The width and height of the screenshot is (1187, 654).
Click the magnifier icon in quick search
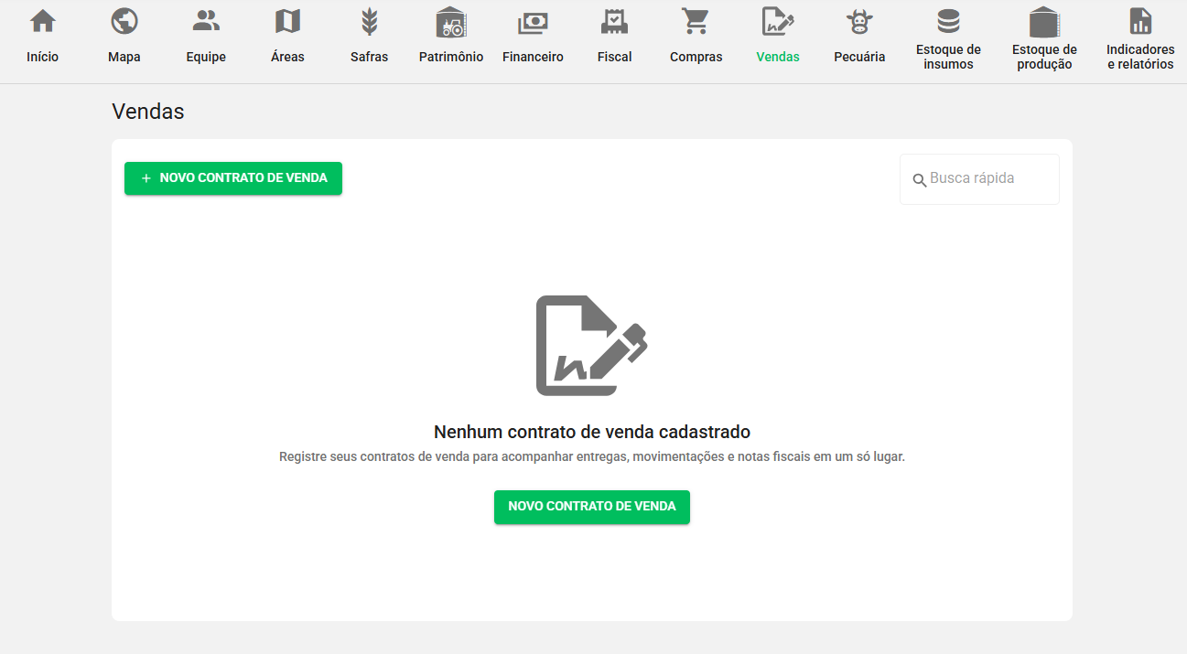(920, 180)
